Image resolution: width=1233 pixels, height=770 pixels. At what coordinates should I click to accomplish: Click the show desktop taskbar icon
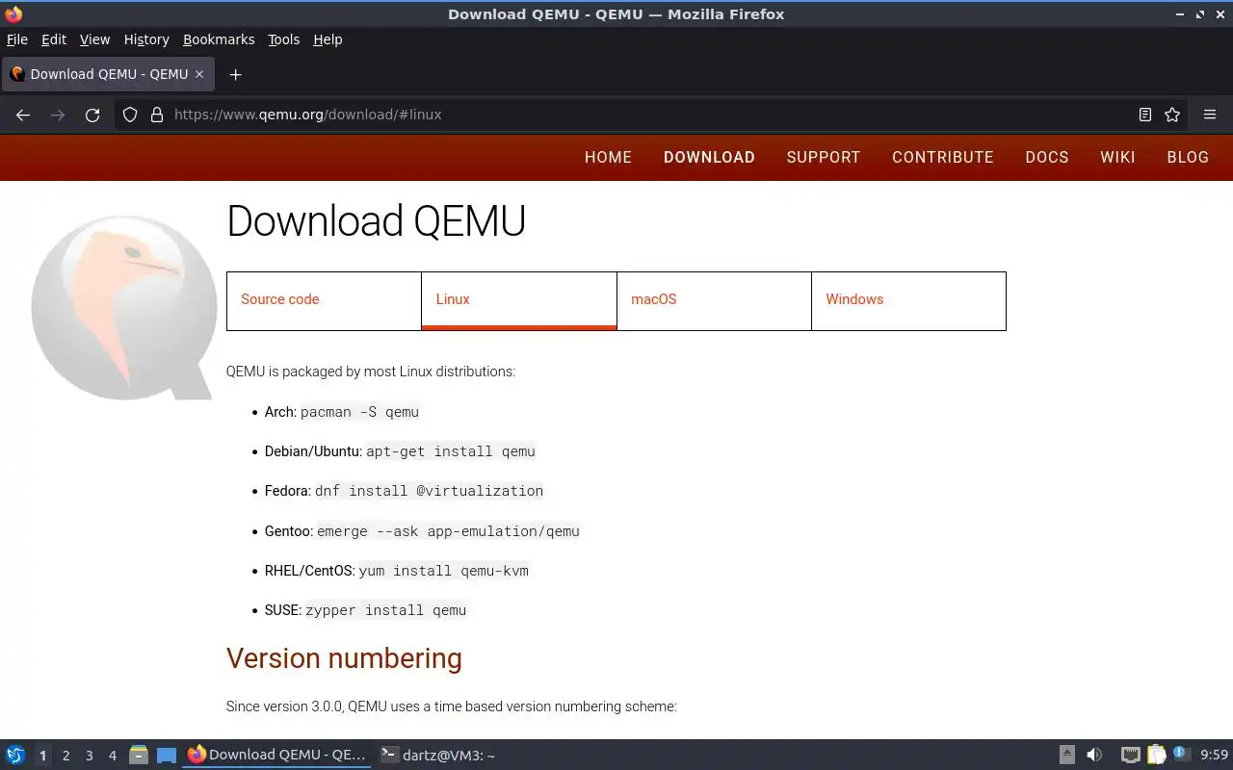(167, 755)
